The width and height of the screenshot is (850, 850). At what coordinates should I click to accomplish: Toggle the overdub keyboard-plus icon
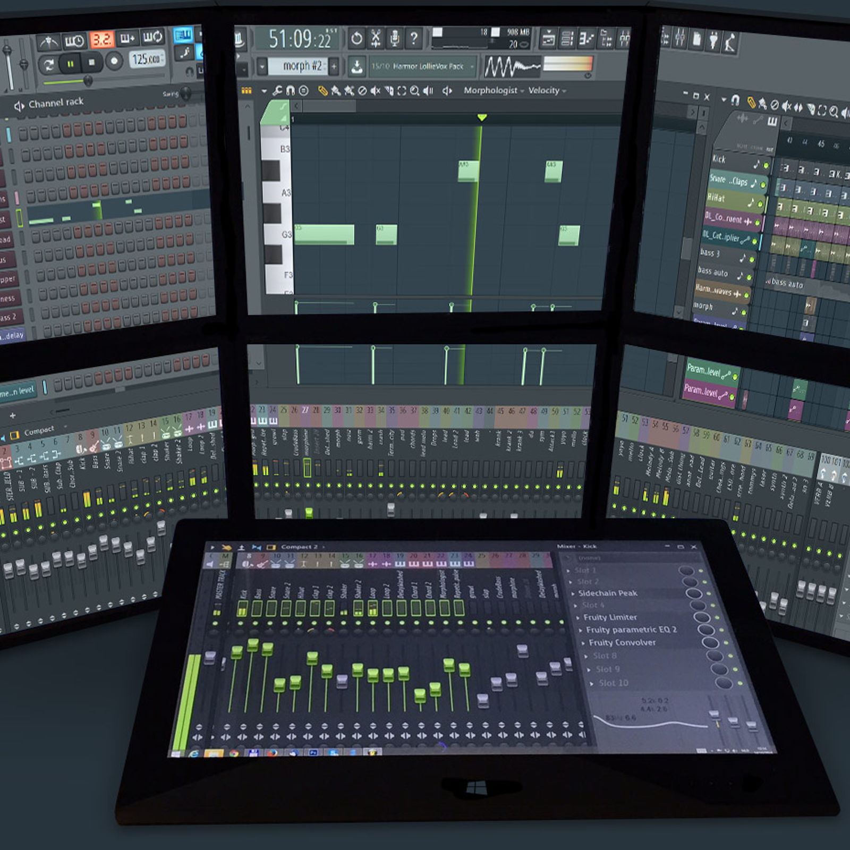pos(127,38)
